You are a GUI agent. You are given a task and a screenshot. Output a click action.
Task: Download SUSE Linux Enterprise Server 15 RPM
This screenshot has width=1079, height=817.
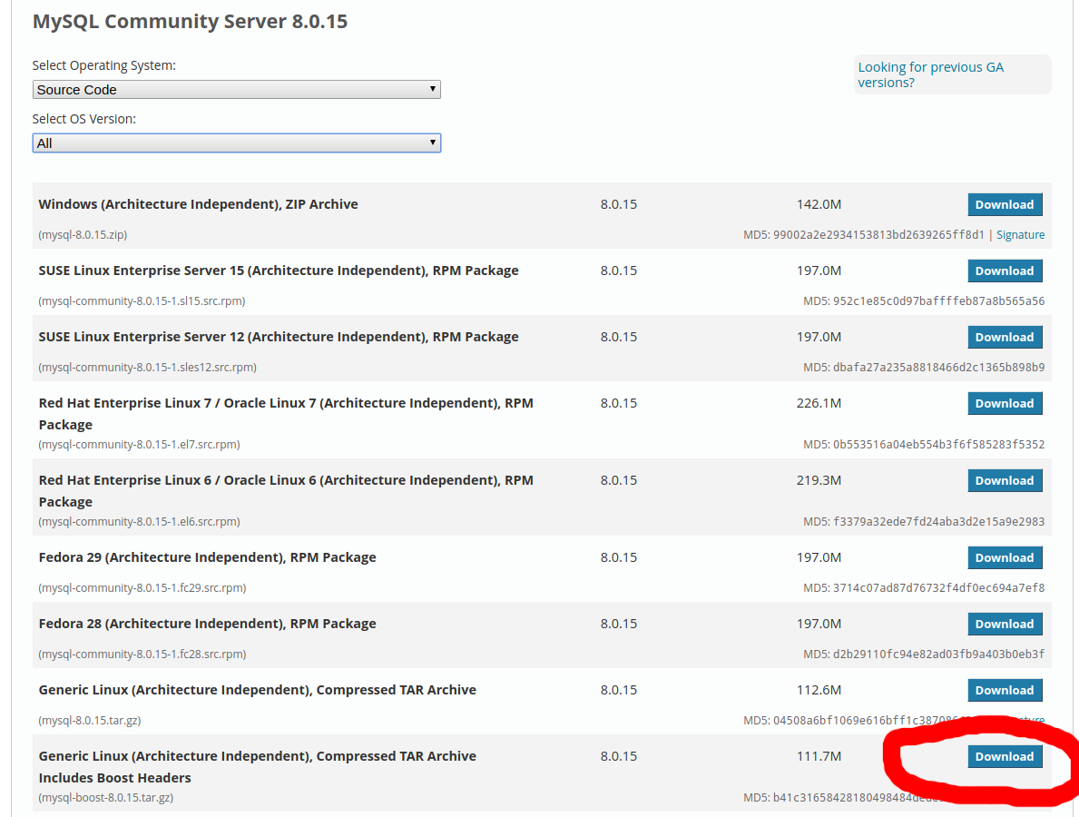pyautogui.click(x=1005, y=271)
